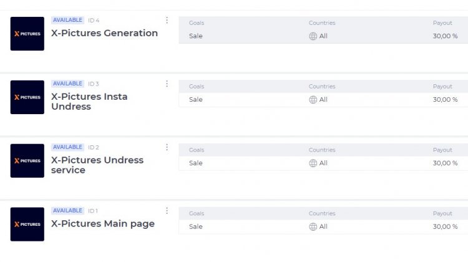Image resolution: width=468 pixels, height=262 pixels.
Task: Click the X-Pictures logo beside Undress service offer
Action: click(27, 161)
